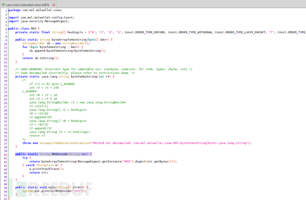Viewport: 306px width, 200px height.
Task: Click the green class icon on the MD5 tab
Action: point(3,4)
